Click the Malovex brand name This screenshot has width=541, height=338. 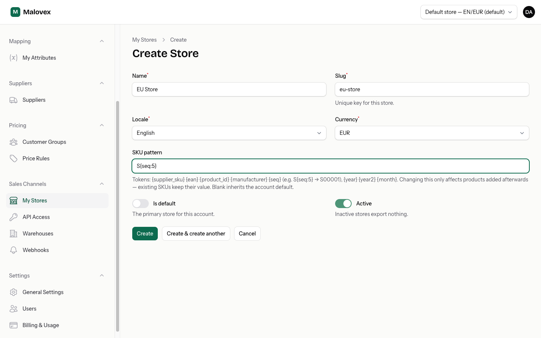coord(37,12)
